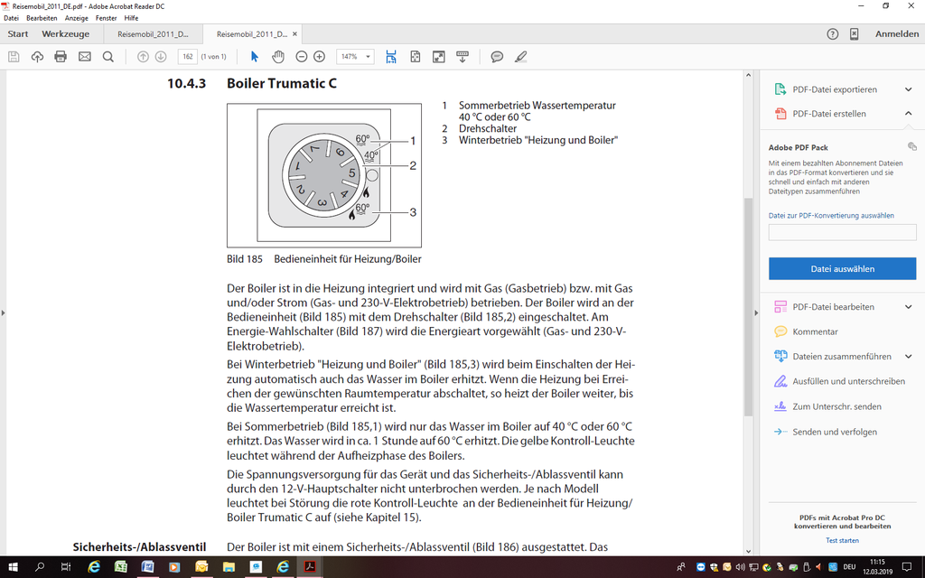Open File Explorer from the taskbar
This screenshot has height=578, width=925.
229,567
